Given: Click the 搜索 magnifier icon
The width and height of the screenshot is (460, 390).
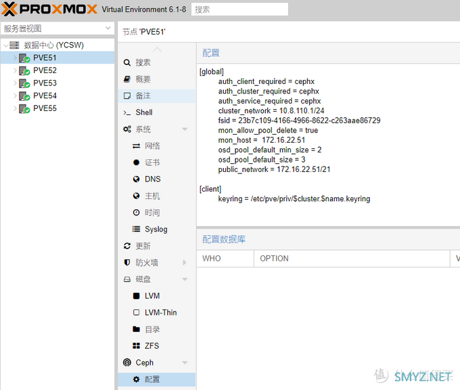Looking at the screenshot, I should (127, 62).
